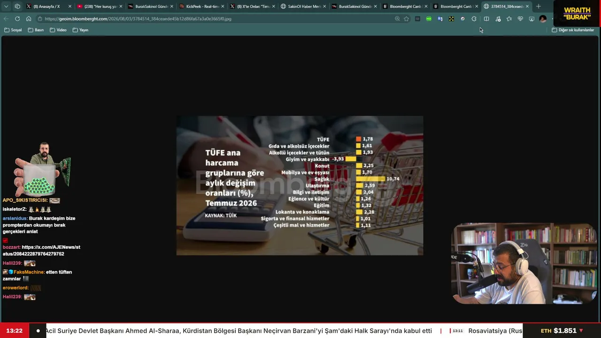Open bozzart's AJENews x.com link

coord(41,250)
